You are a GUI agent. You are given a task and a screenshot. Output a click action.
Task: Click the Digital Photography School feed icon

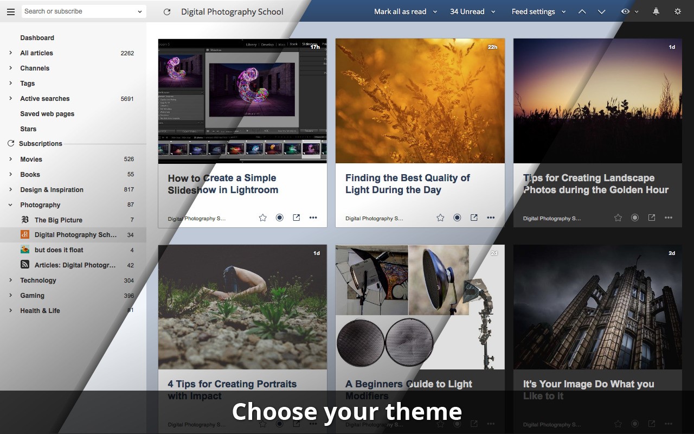click(25, 234)
